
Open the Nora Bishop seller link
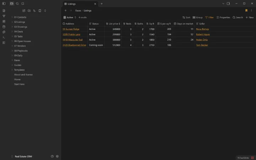coord(202,29)
